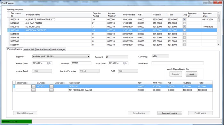Select document ID 5541598 cell
Viewport: 224px width, 125px height.
pyautogui.click(x=17, y=34)
